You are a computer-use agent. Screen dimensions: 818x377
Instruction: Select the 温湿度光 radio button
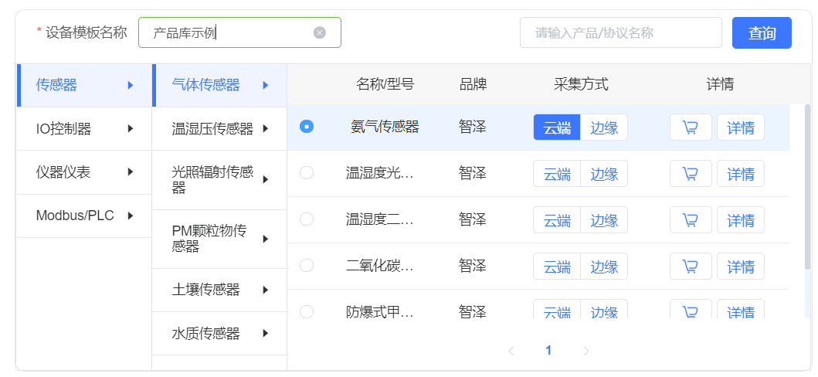coord(307,172)
